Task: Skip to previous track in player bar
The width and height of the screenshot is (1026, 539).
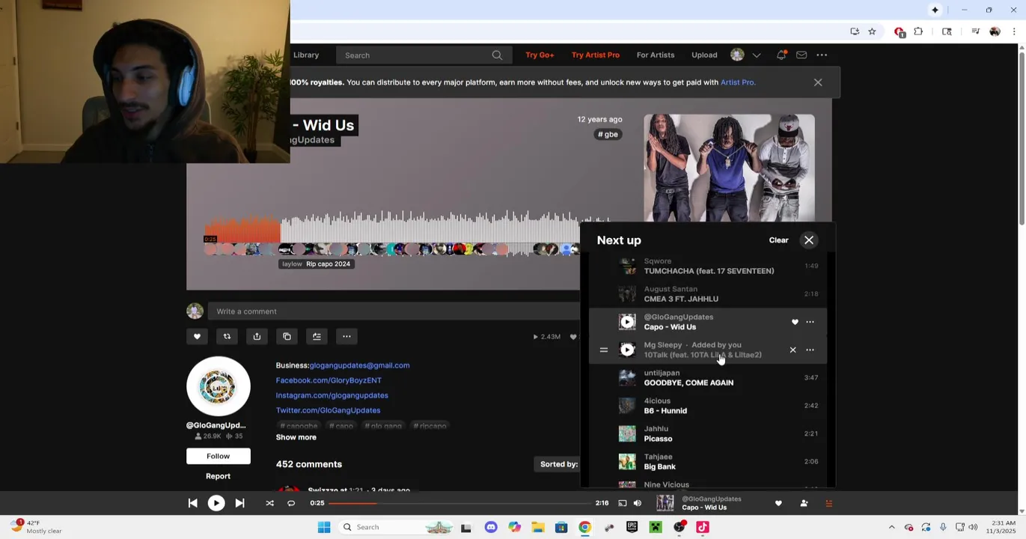Action: (192, 503)
